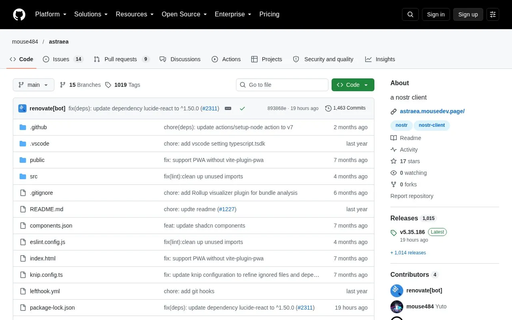This screenshot has height=320, width=512.
Task: Open the GitHub logo home link
Action: (19, 14)
